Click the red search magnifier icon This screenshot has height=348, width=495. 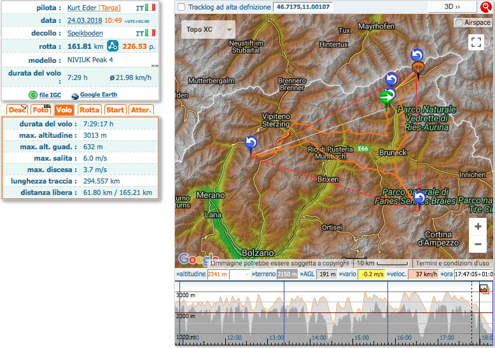pyautogui.click(x=487, y=7)
